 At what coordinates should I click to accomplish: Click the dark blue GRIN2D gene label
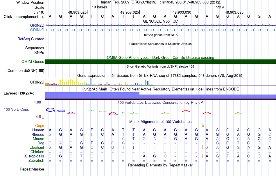point(37,25)
